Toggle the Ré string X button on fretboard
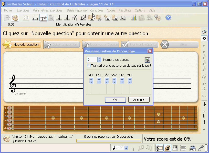The width and height of the screenshot is (209, 153). coord(9,120)
